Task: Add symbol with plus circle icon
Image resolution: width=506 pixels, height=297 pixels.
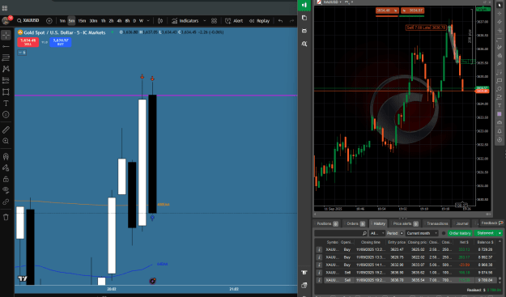Action: [x=49, y=21]
